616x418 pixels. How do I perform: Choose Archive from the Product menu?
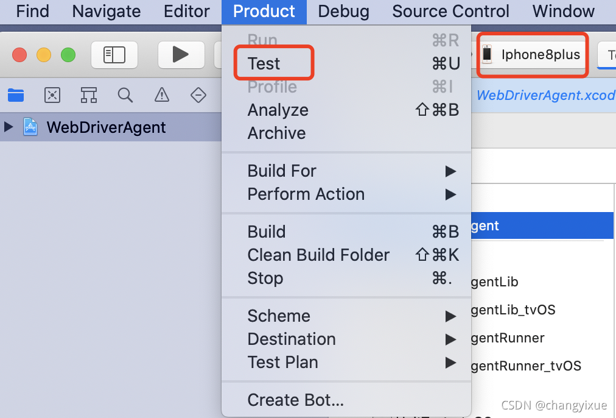coord(346,133)
